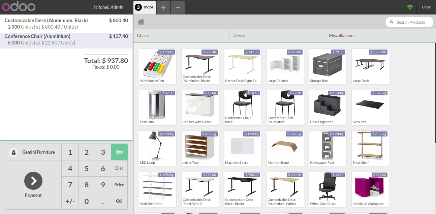Add Customizable Desk (Steel, Black) product
Viewport: 436px width, 214px height.
coord(243,189)
